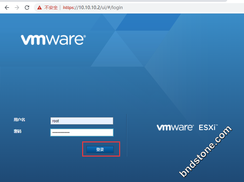The height and width of the screenshot is (182, 244).
Task: Focus the 密码 password field
Action: coord(82,132)
